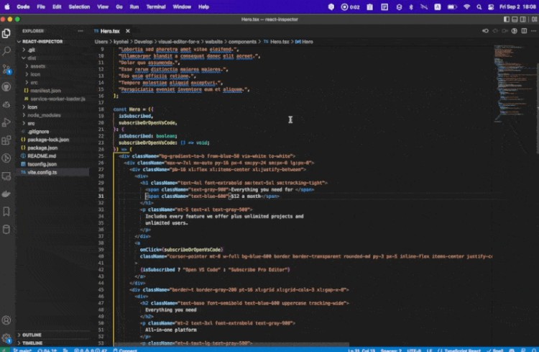
Task: Click the Explorer files icon
Action: pyautogui.click(x=6, y=33)
